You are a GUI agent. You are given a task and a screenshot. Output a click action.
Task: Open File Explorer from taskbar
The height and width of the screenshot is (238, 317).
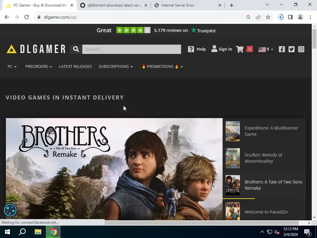(38, 232)
